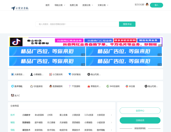Open the 115z资源 link
Image resolution: width=171 pixels, height=132 pixels.
(x=89, y=115)
